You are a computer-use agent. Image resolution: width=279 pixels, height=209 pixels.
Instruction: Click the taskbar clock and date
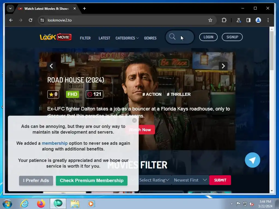[x=265, y=204]
